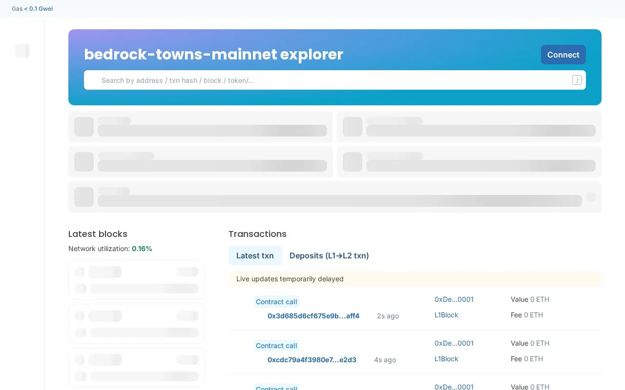Focus the search by address or txn hash field
625x390 pixels.
[334, 80]
